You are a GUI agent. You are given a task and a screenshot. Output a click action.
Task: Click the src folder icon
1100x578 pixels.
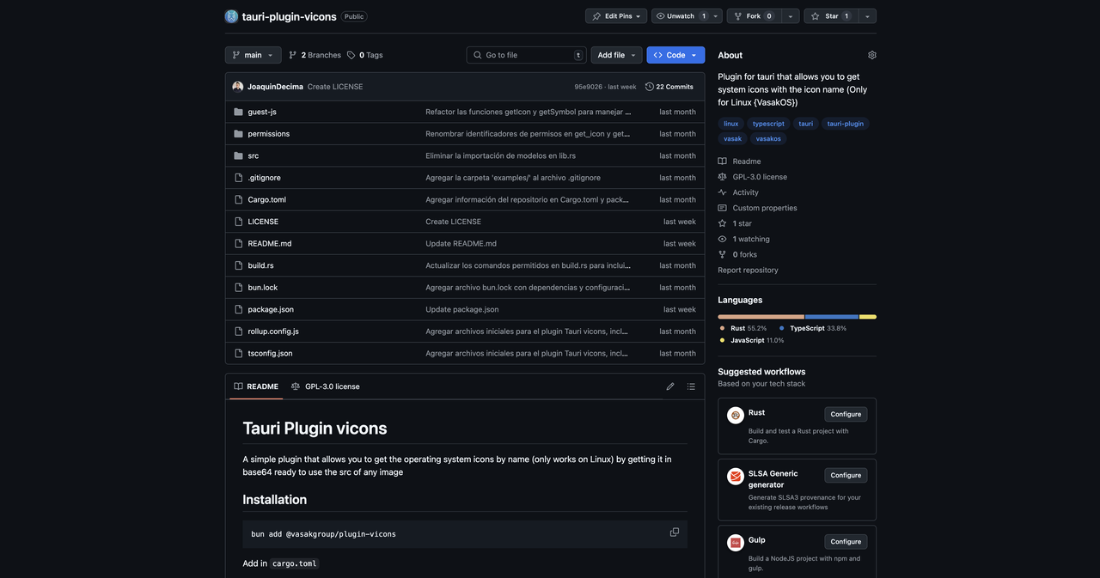point(239,155)
